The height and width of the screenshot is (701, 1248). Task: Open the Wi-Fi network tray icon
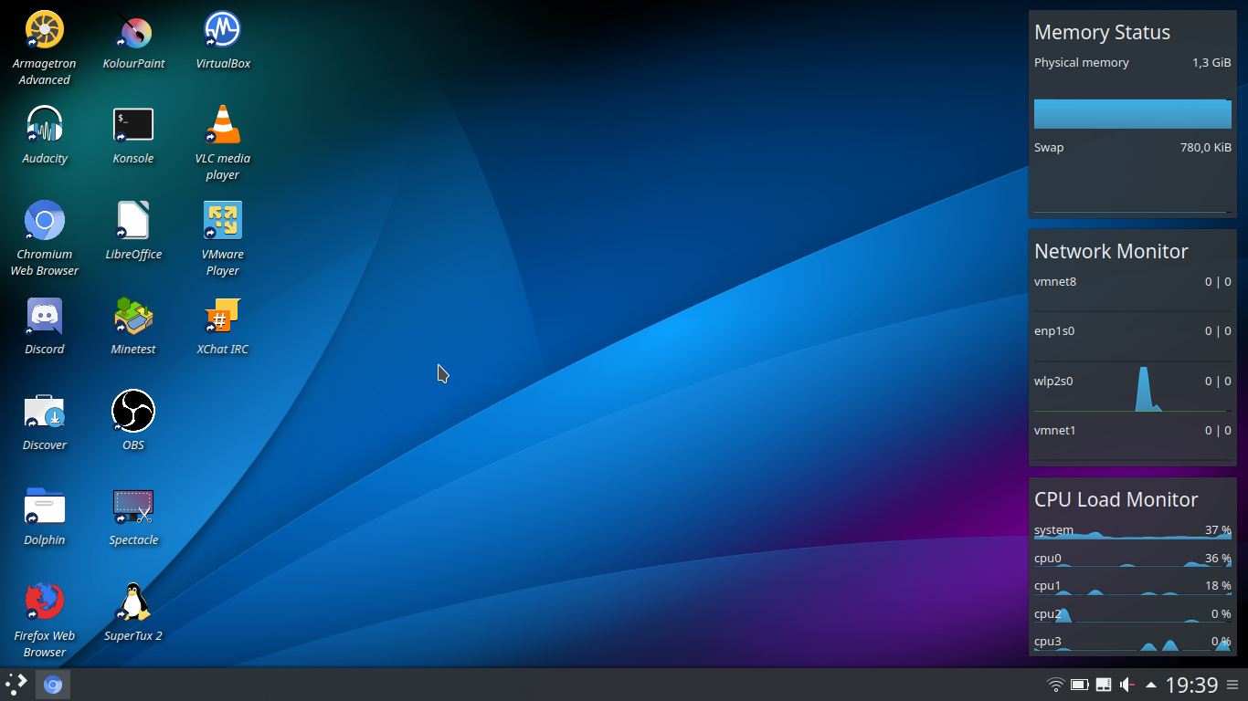(1055, 685)
